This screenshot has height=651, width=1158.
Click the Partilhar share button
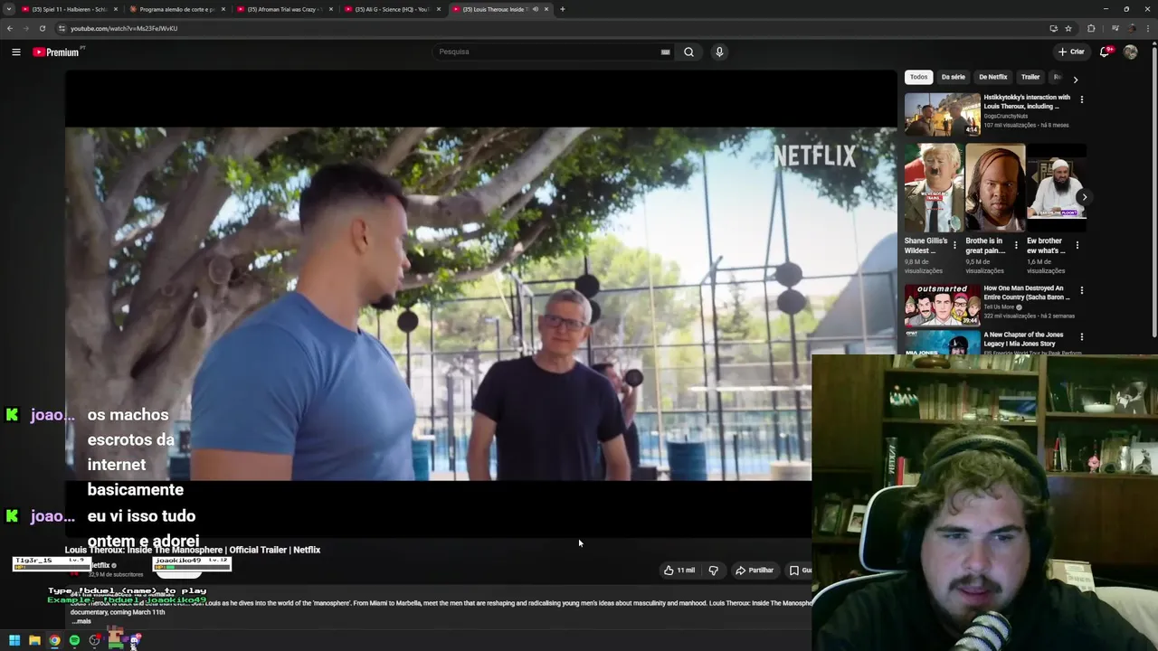click(x=755, y=571)
